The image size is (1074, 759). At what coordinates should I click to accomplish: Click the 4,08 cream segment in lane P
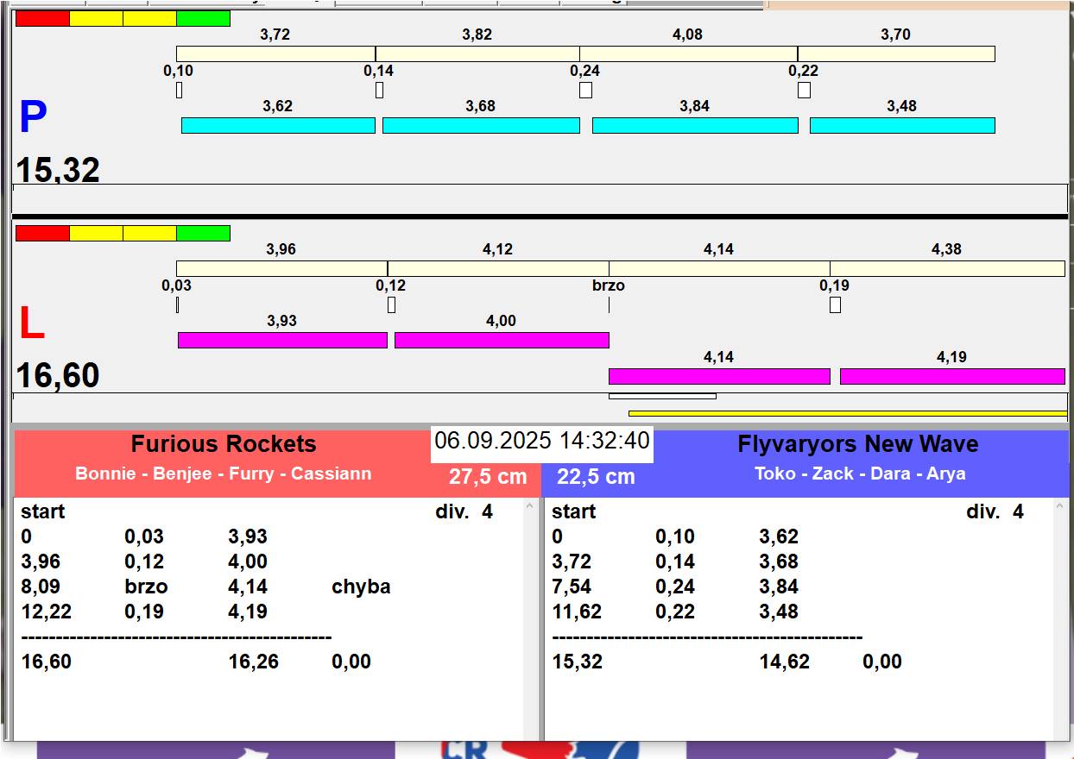688,54
